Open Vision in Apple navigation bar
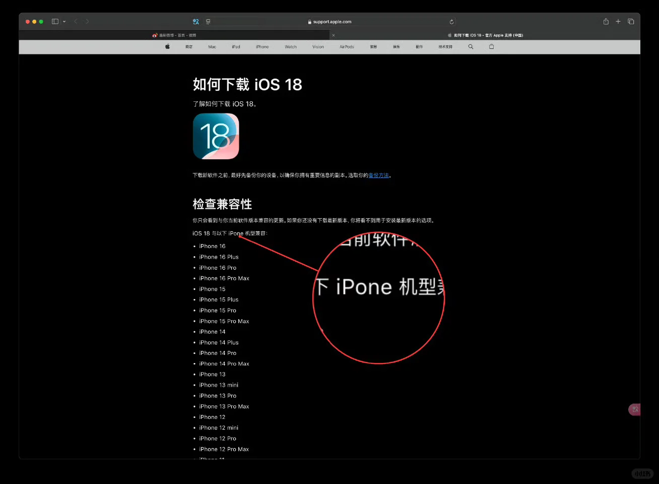Viewport: 659px width, 484px height. coord(318,47)
